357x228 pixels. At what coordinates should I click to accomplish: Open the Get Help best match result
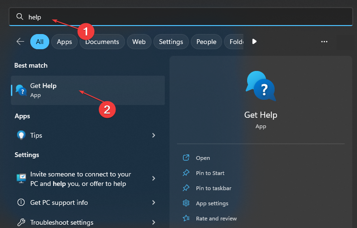tap(88, 90)
